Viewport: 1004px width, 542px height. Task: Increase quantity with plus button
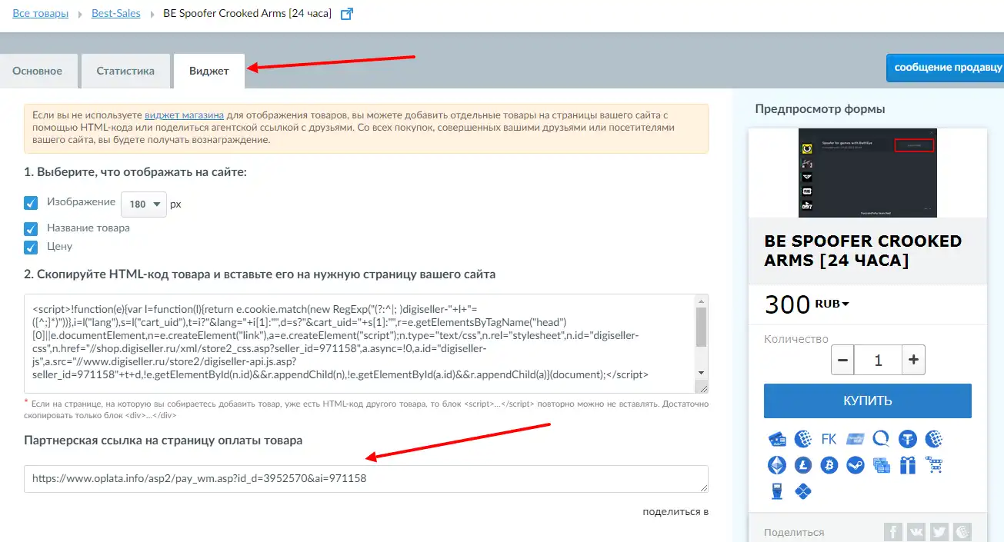coord(913,360)
